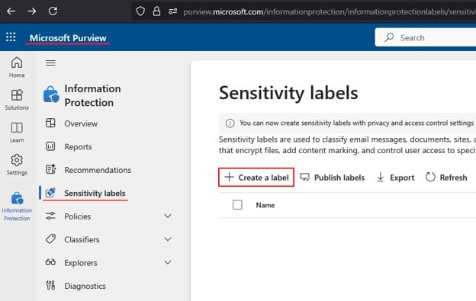
Task: Reload the page with browser refresh icon
Action: point(53,11)
